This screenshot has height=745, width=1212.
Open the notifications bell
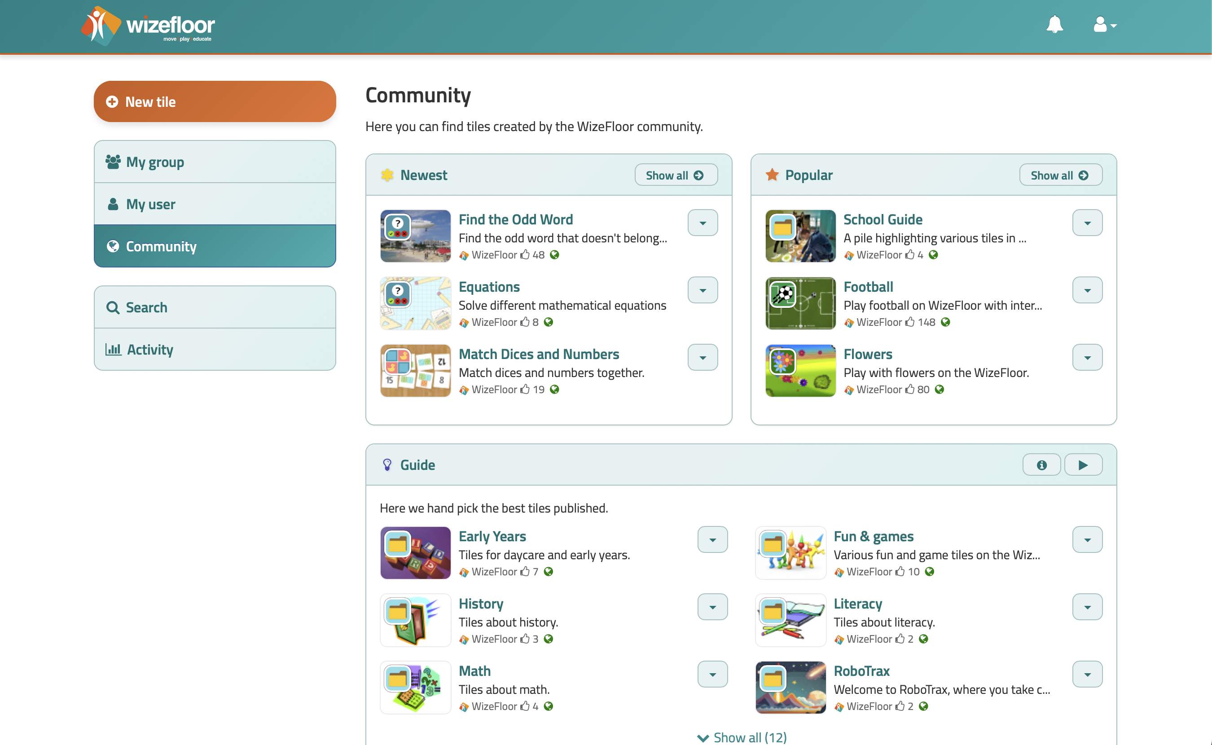(x=1054, y=25)
